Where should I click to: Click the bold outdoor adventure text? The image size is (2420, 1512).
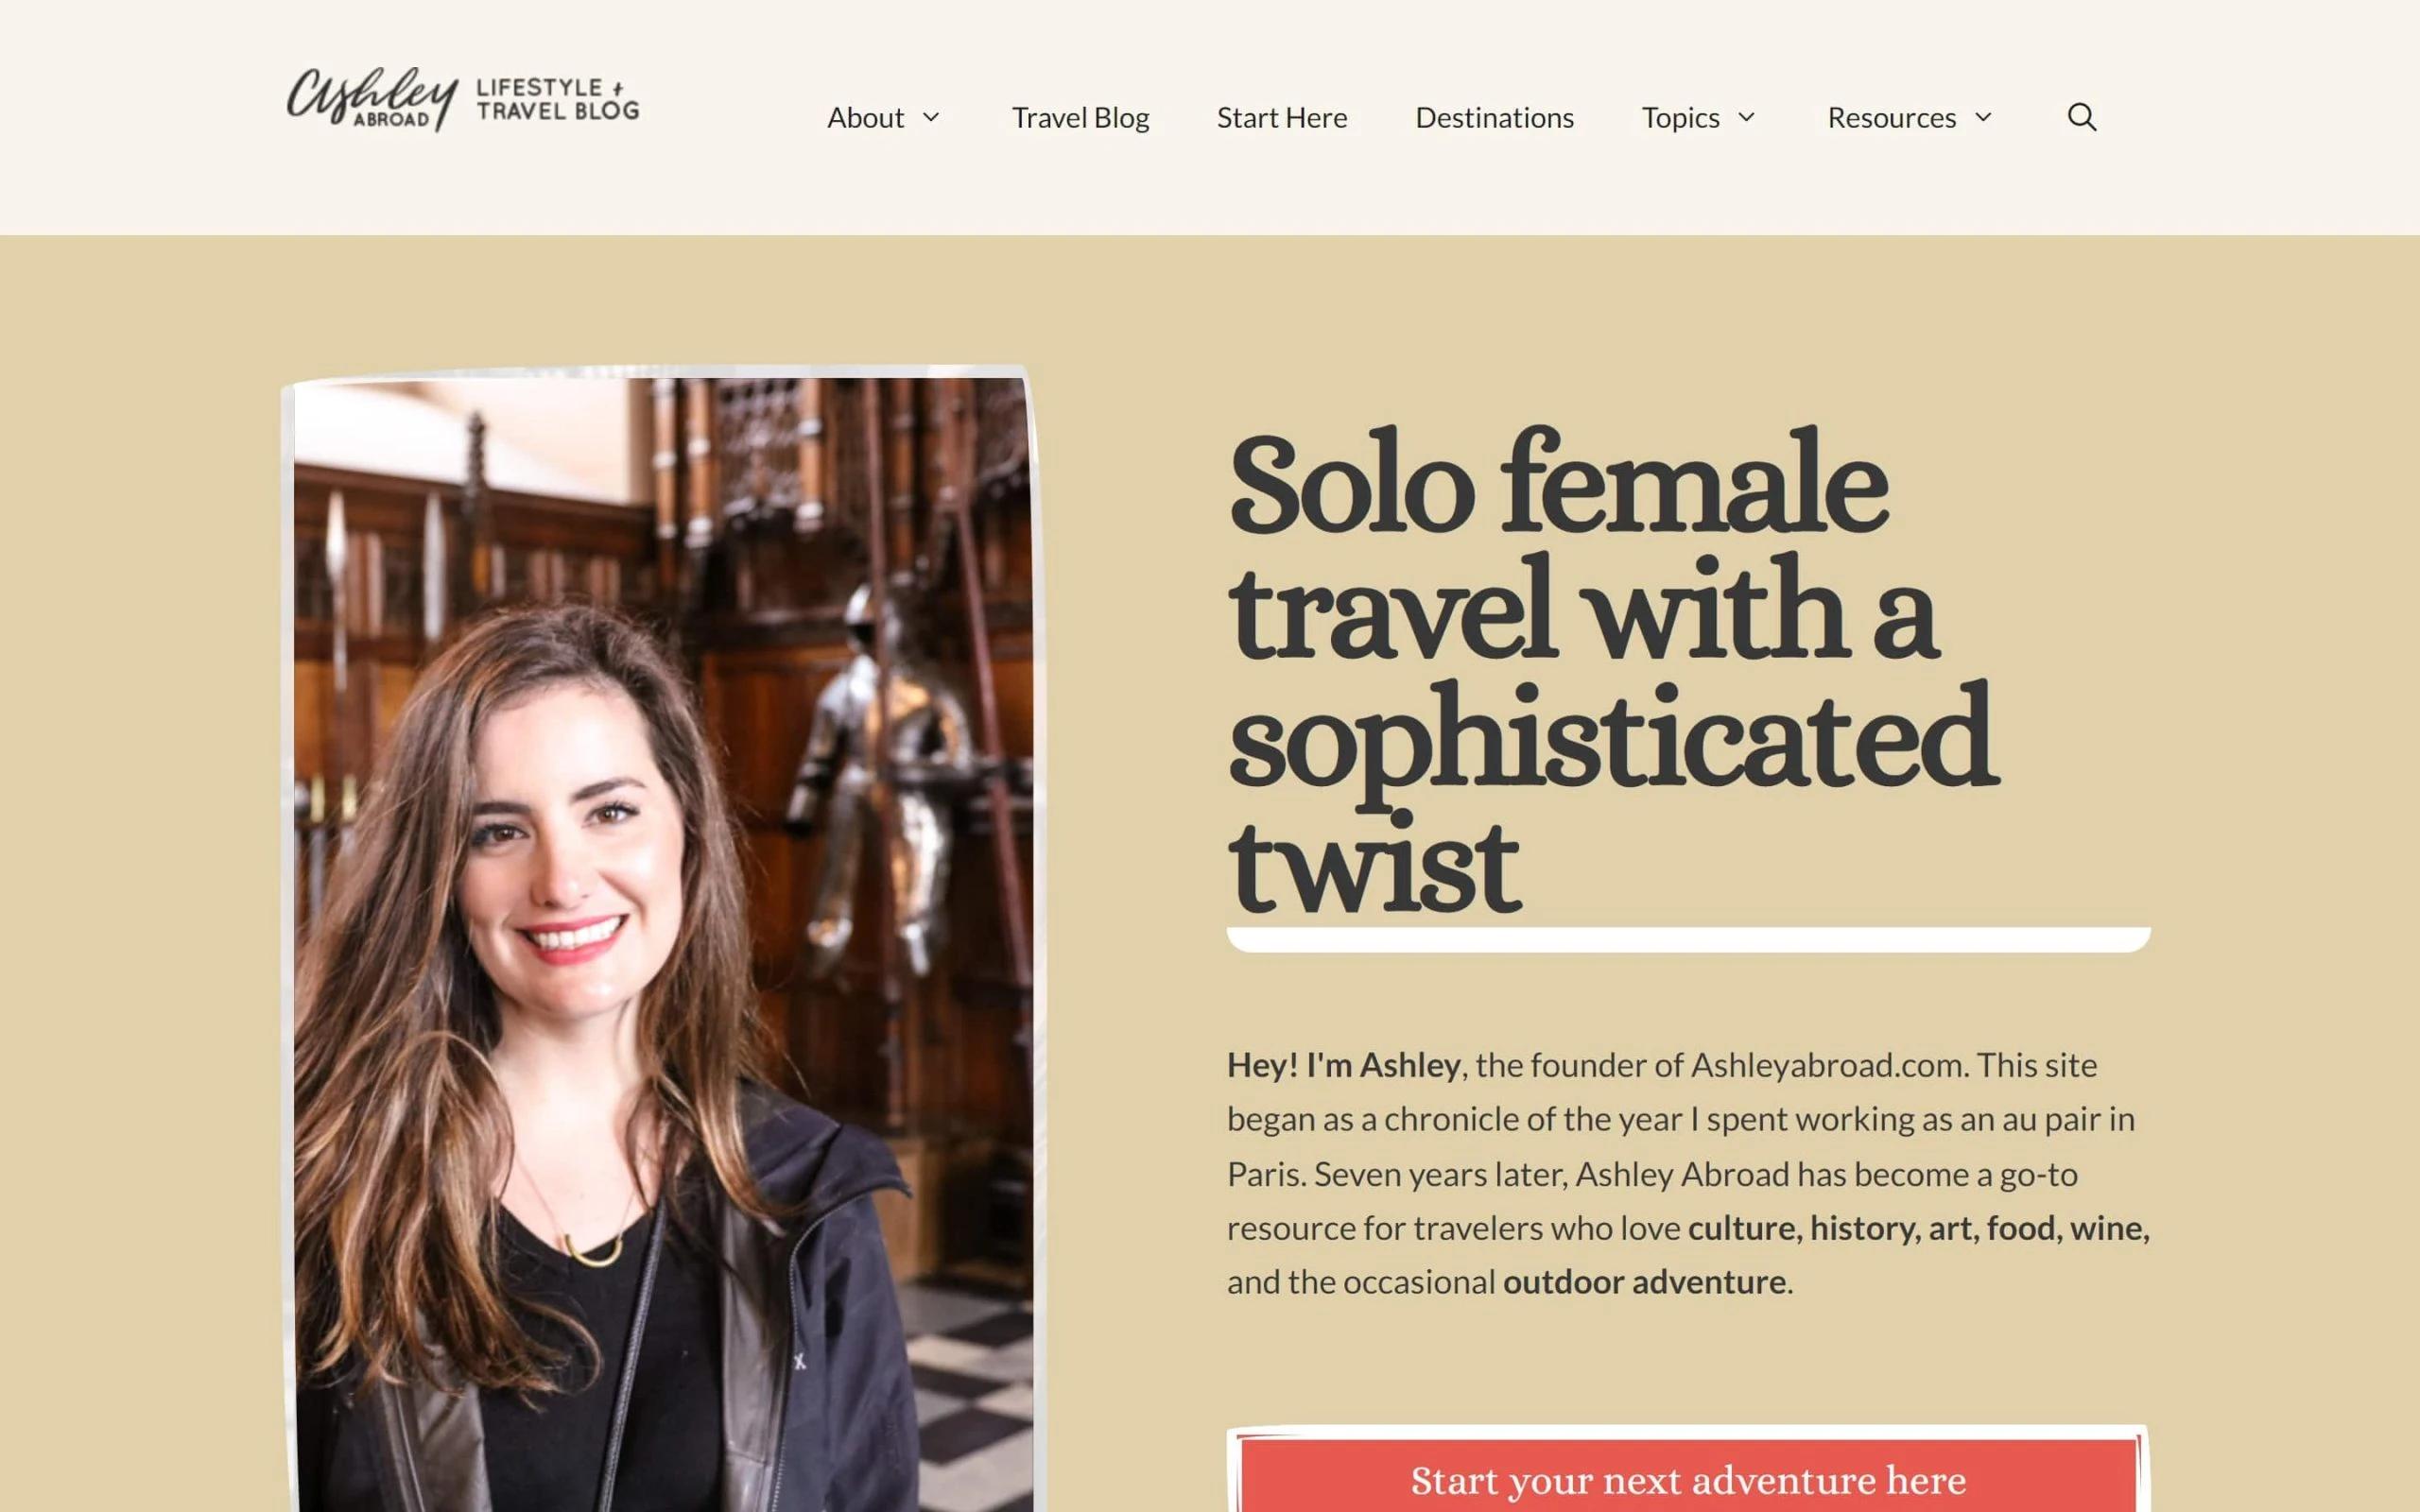[1644, 1282]
